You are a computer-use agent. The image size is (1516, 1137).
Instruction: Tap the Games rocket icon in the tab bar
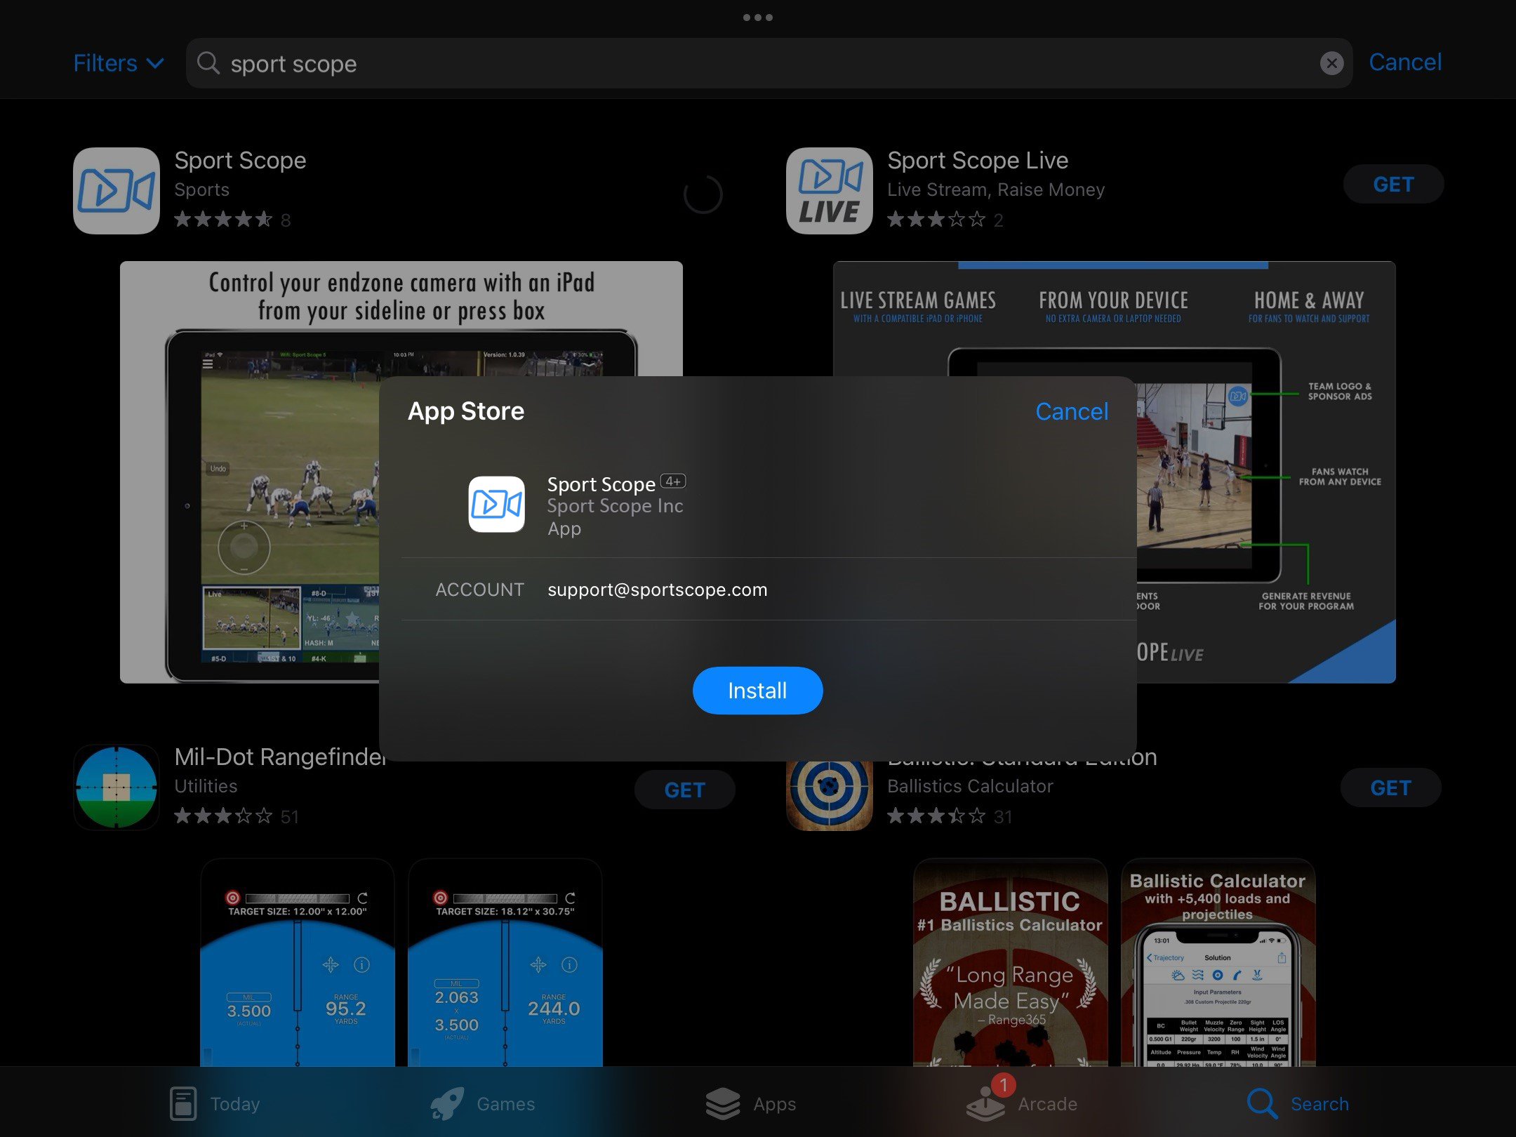(453, 1103)
